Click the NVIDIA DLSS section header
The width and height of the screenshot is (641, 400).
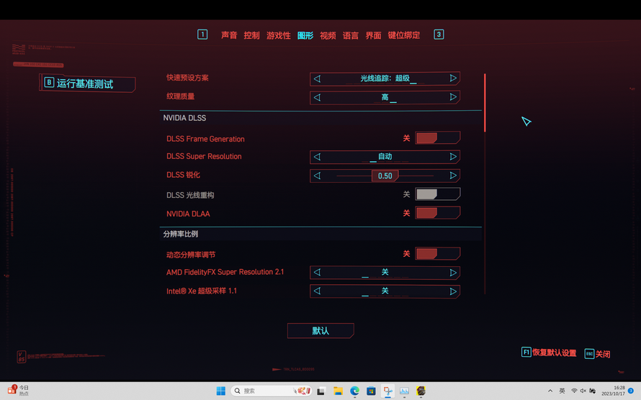pos(184,118)
